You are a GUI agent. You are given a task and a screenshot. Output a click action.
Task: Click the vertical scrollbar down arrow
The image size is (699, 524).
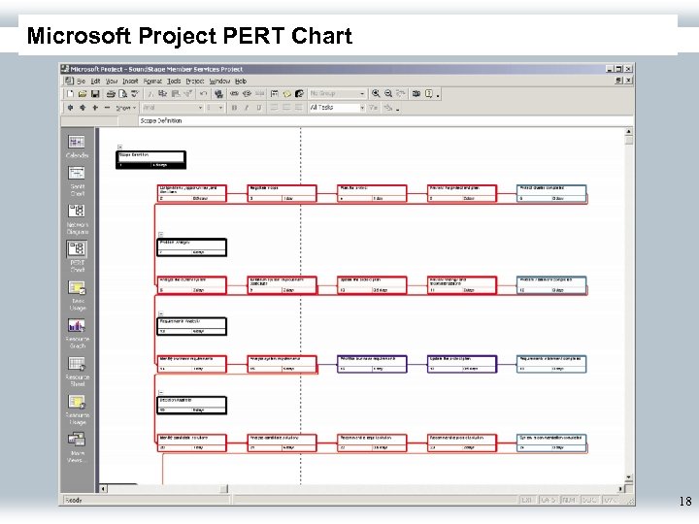tap(628, 477)
